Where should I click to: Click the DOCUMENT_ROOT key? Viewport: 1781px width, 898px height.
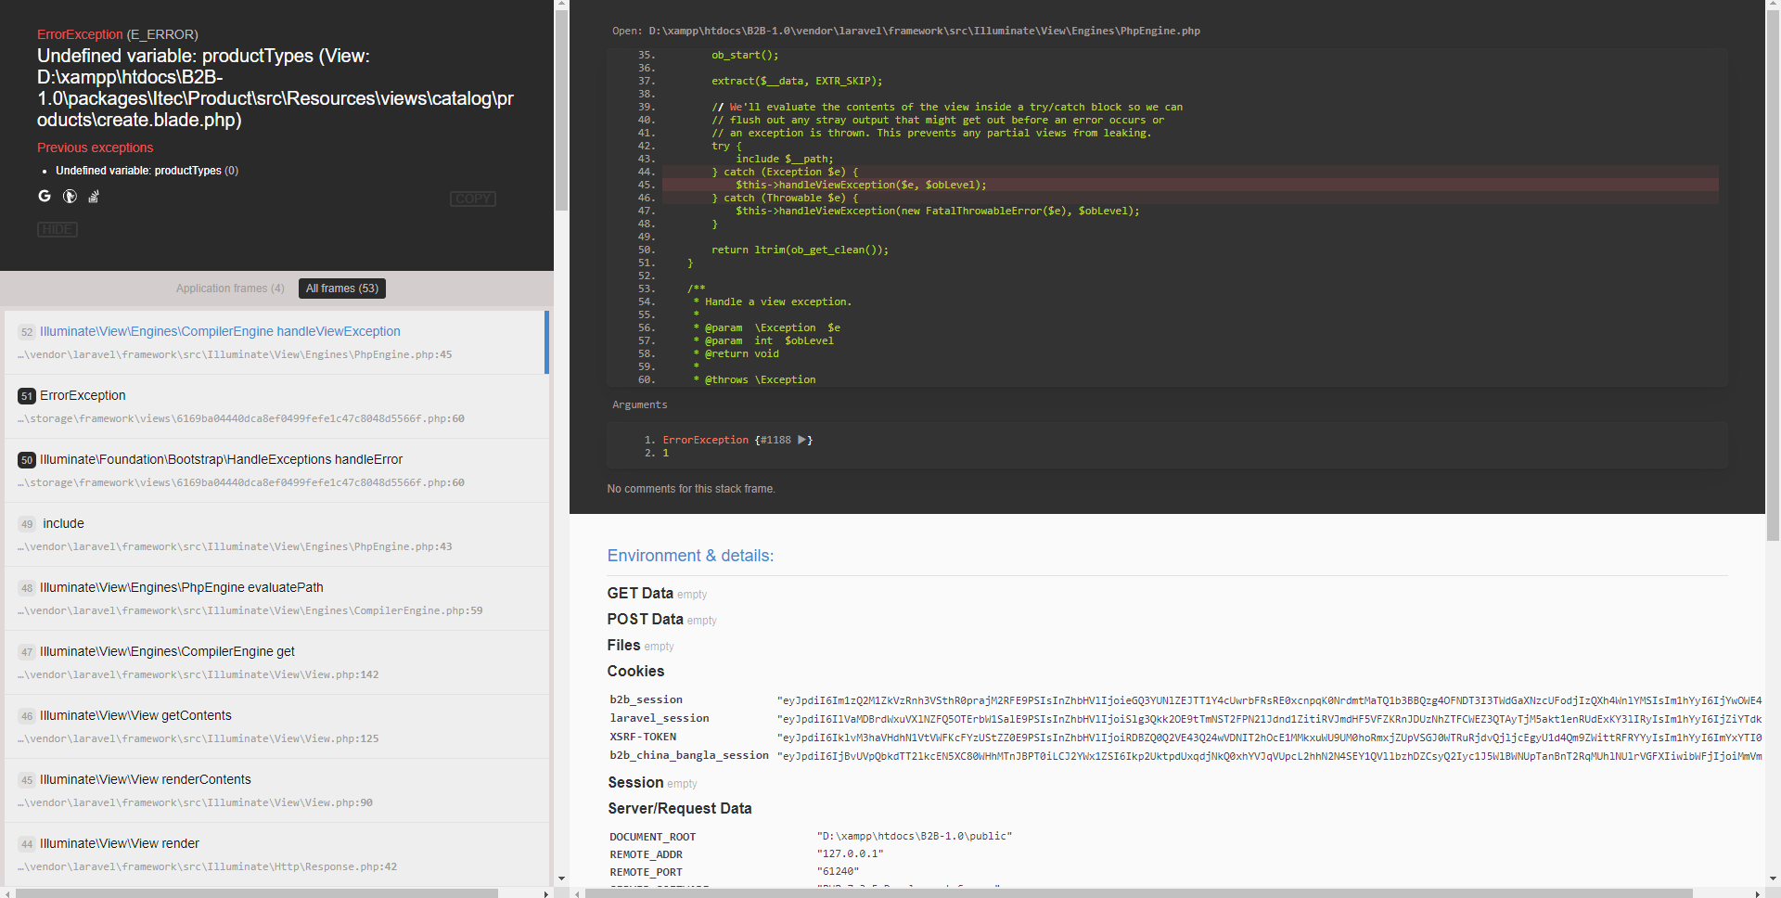click(x=652, y=837)
